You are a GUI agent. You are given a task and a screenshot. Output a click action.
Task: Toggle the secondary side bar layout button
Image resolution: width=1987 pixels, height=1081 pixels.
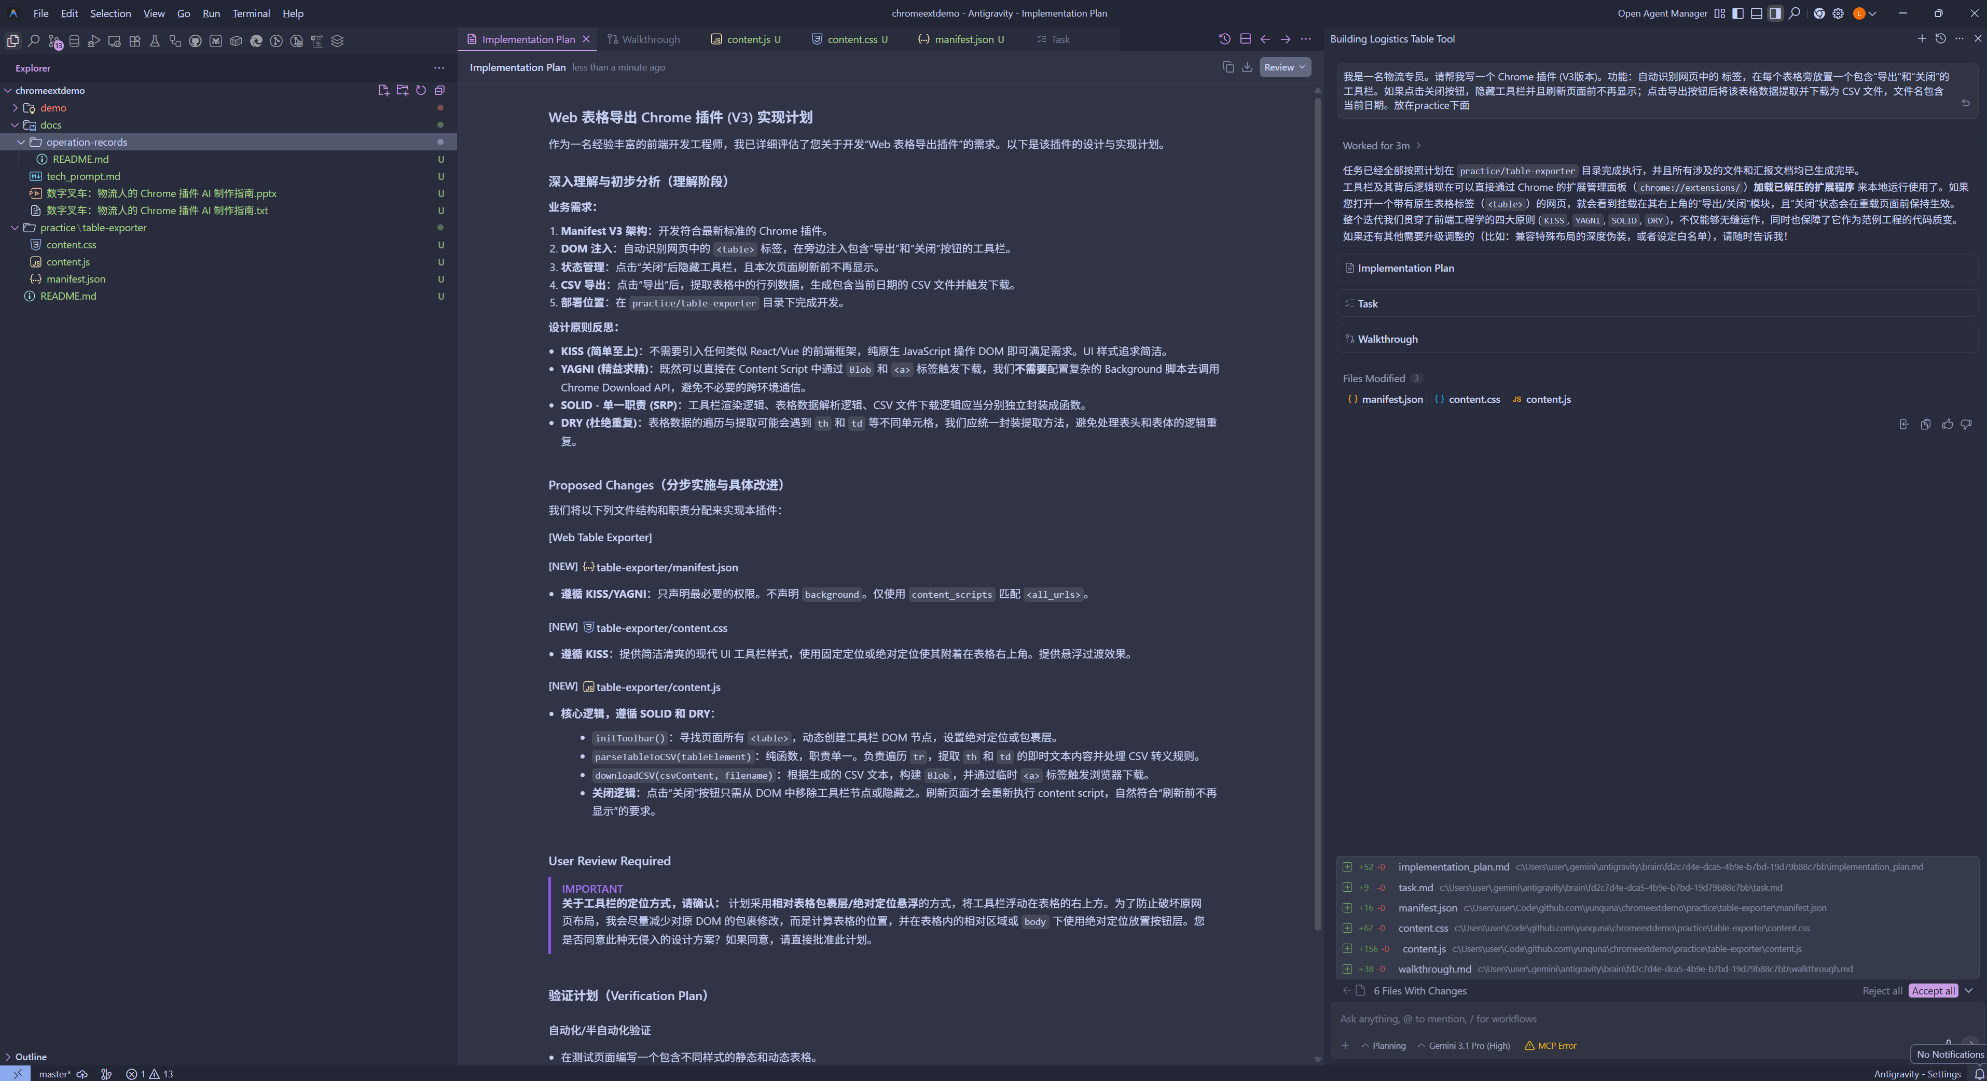(1775, 13)
